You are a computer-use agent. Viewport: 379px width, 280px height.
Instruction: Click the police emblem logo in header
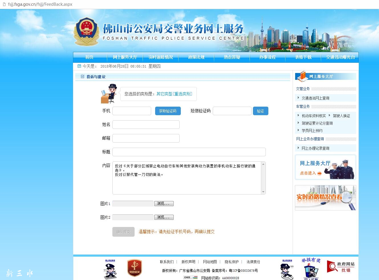86,31
